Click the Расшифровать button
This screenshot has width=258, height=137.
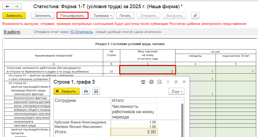(x=72, y=15)
